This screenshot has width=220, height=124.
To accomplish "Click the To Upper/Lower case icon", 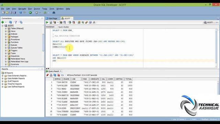I will click(83, 22).
